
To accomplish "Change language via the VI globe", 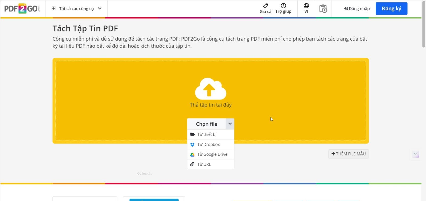I will pos(306,9).
